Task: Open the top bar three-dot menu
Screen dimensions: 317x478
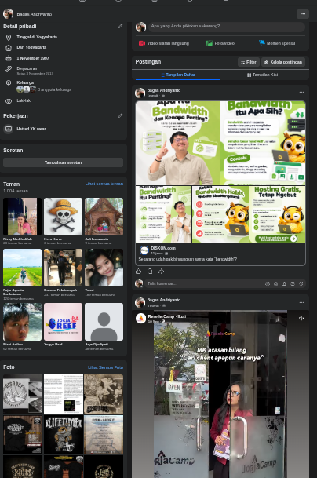Action: [303, 14]
